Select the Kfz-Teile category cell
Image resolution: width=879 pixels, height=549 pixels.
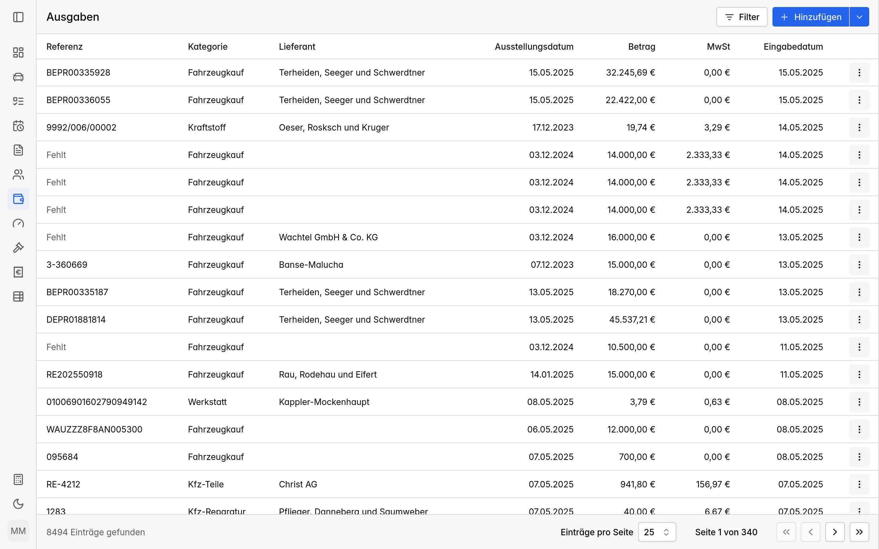pyautogui.click(x=206, y=484)
